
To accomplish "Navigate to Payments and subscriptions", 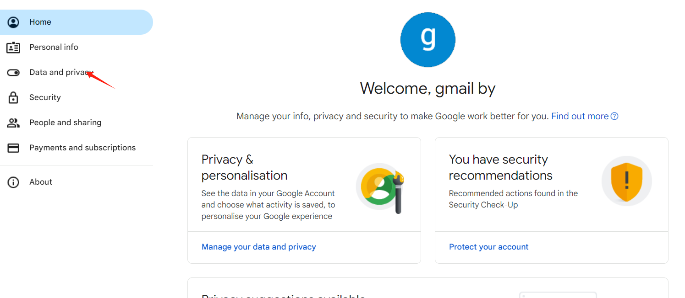I will (x=82, y=148).
